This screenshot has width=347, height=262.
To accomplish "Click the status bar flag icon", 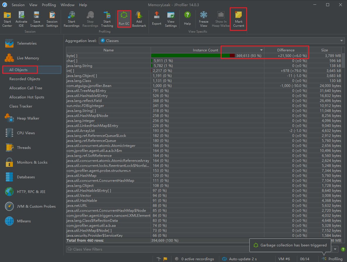I will pyautogui.click(x=165, y=259).
